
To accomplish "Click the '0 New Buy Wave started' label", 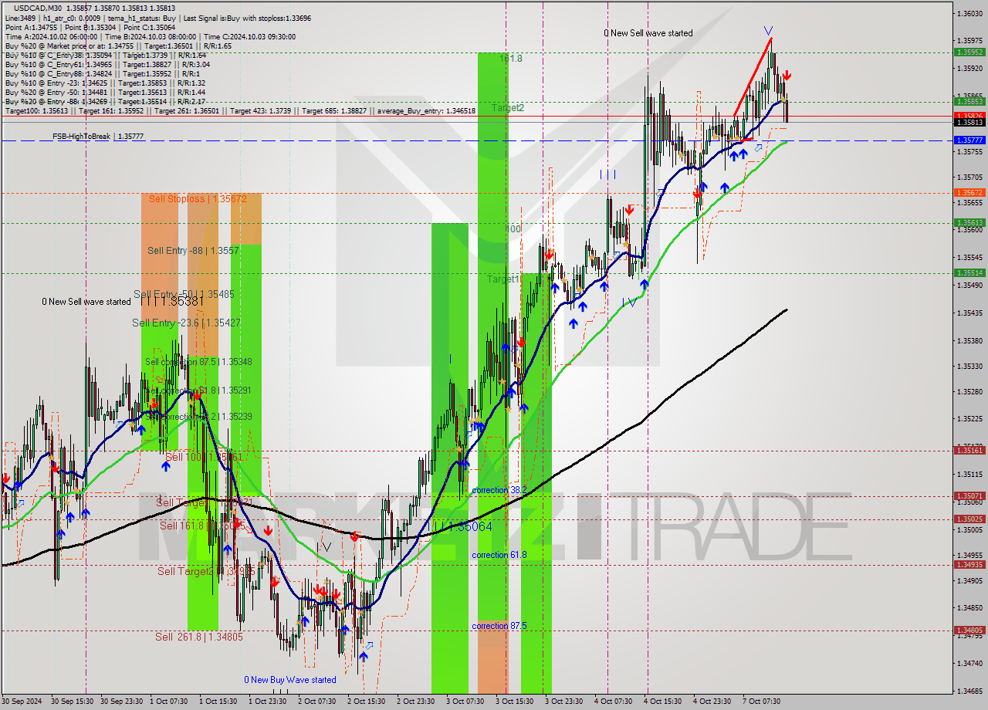I will click(290, 680).
